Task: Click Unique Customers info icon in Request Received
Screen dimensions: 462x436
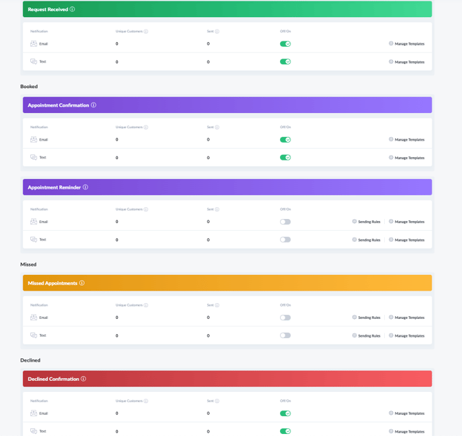Action: pos(146,32)
